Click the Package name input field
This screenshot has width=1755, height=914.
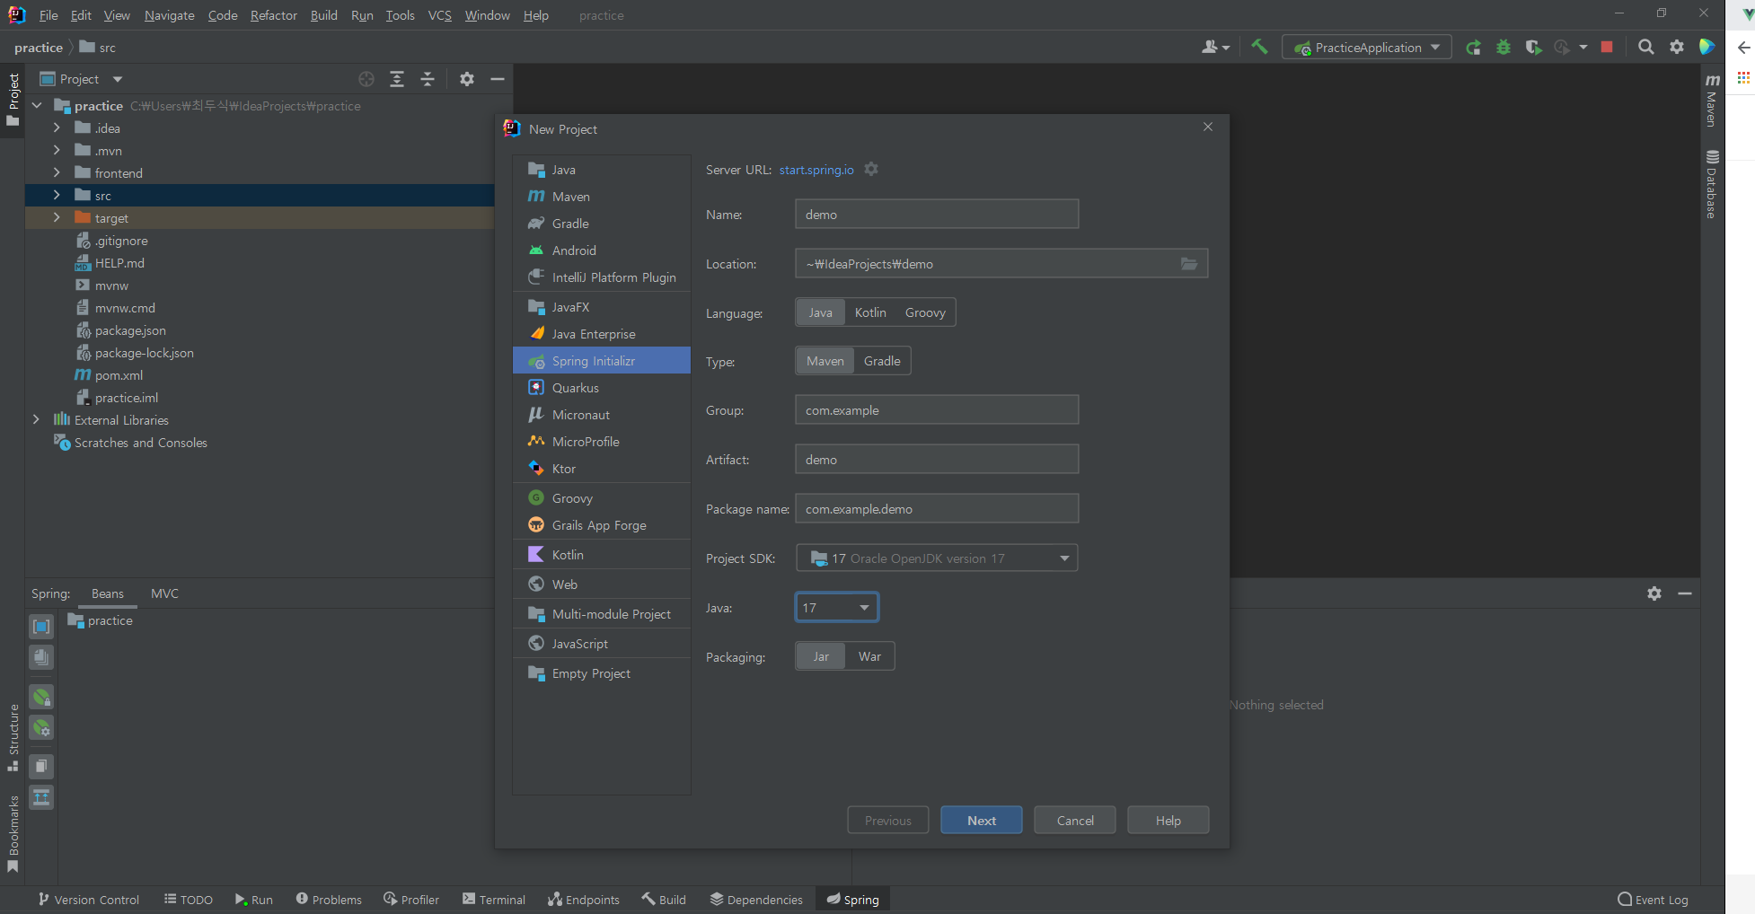tap(937, 509)
